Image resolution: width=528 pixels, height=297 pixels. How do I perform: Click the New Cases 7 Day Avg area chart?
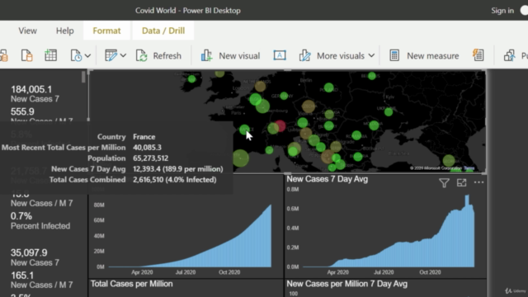pos(389,231)
